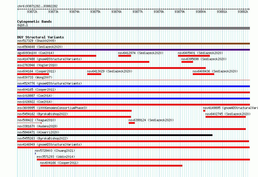Select nsv604164 (Cooper2011) variant label
Screen dimensions: 258x177
tap(37, 71)
